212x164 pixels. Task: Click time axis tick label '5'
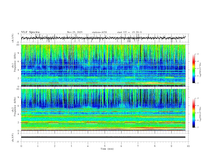pos(105,146)
